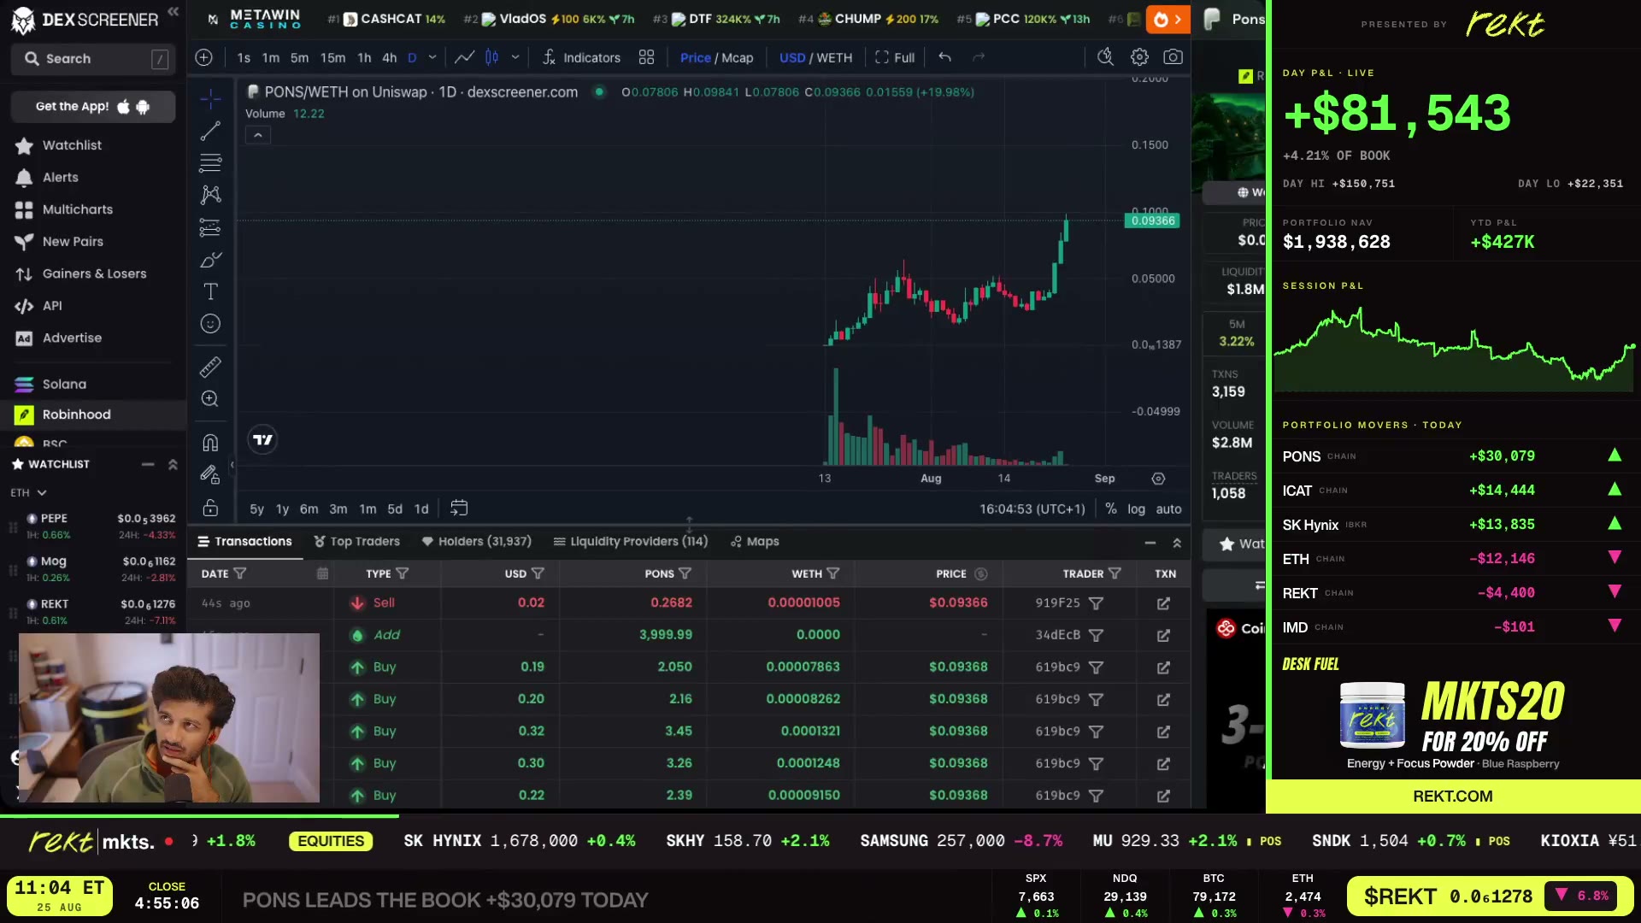Select candlestick chart style
Viewport: 1641px width, 923px height.
pyautogui.click(x=492, y=57)
